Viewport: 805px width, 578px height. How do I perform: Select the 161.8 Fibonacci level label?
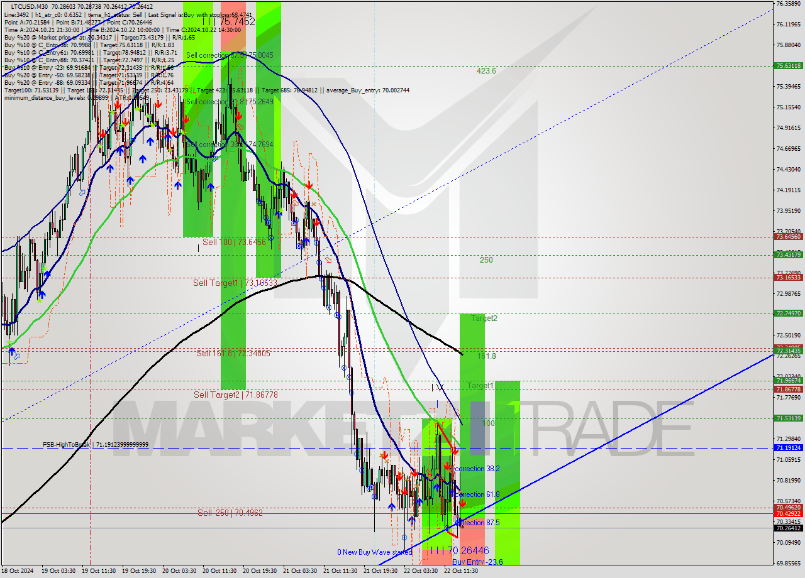coord(487,356)
